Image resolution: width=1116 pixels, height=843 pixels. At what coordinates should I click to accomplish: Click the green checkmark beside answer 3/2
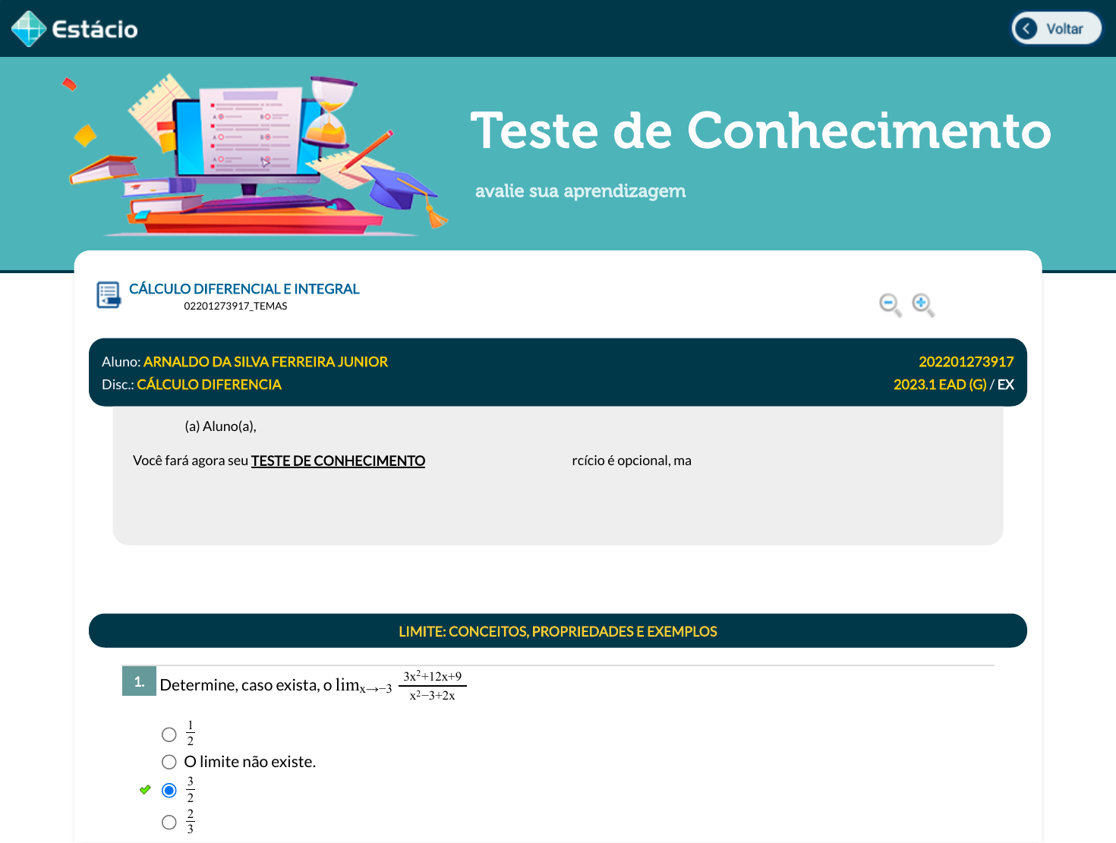click(145, 790)
